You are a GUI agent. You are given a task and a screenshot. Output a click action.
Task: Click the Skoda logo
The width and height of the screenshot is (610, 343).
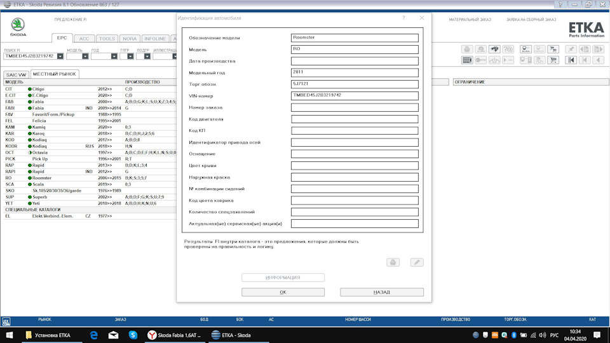(x=18, y=27)
